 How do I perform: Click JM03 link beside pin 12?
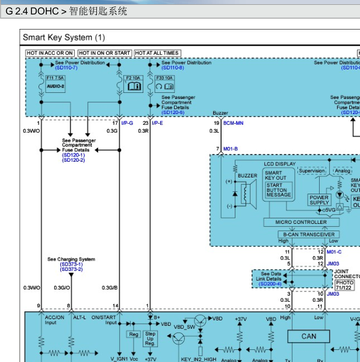click(333, 264)
